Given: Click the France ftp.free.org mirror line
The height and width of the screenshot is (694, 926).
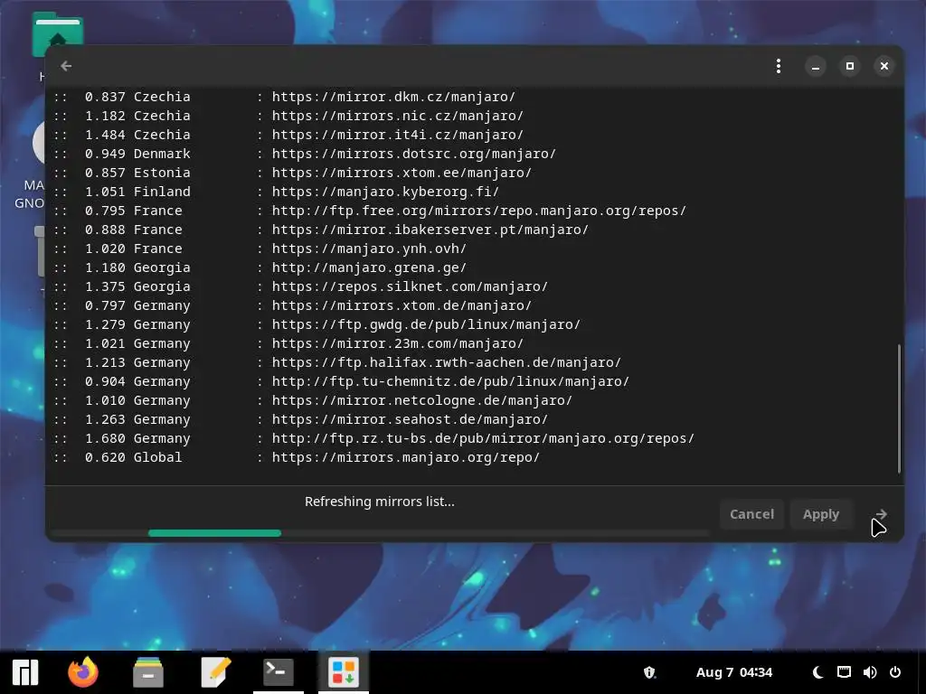Looking at the screenshot, I should [x=370, y=211].
